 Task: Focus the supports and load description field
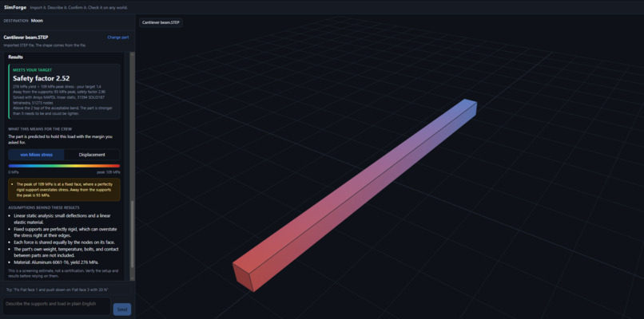[x=57, y=307]
